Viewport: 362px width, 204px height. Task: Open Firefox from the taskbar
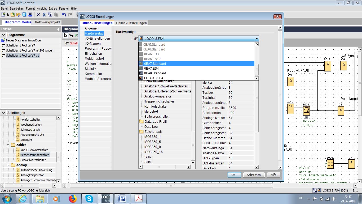73,199
